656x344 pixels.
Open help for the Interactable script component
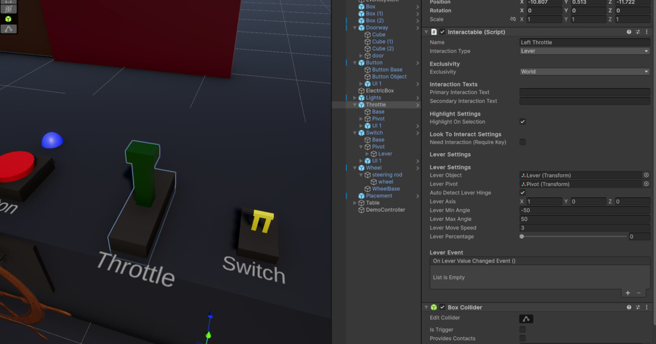click(628, 32)
